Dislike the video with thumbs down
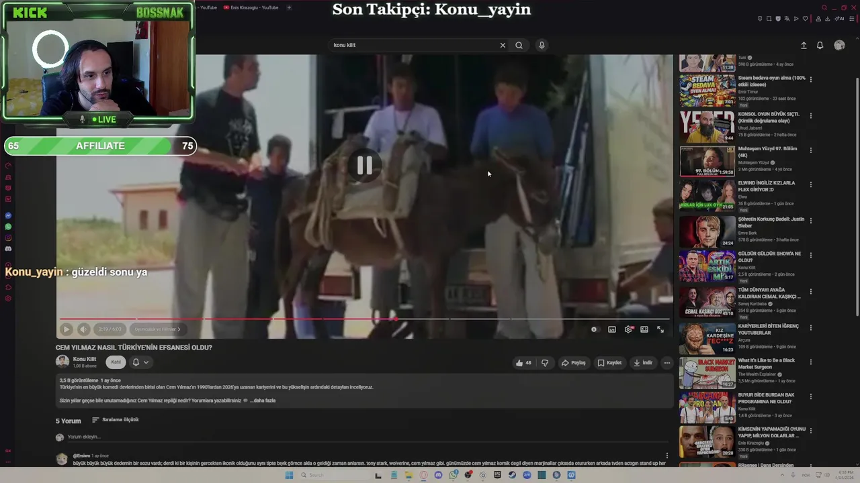 [545, 363]
